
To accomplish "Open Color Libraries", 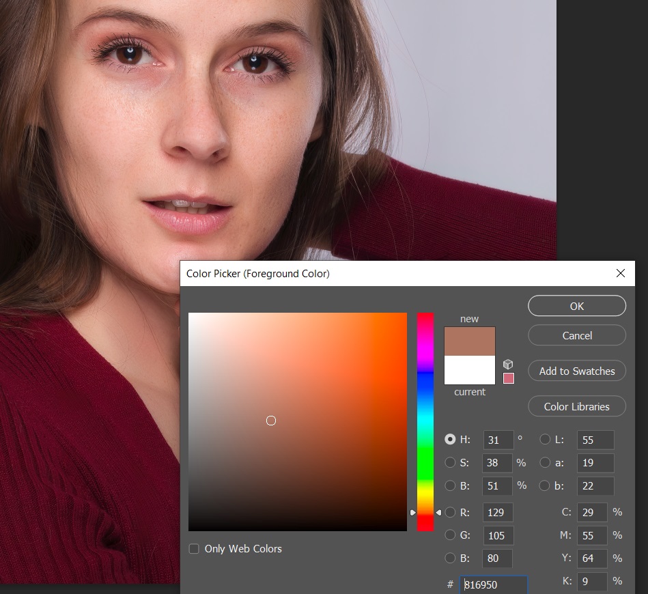I will [577, 406].
